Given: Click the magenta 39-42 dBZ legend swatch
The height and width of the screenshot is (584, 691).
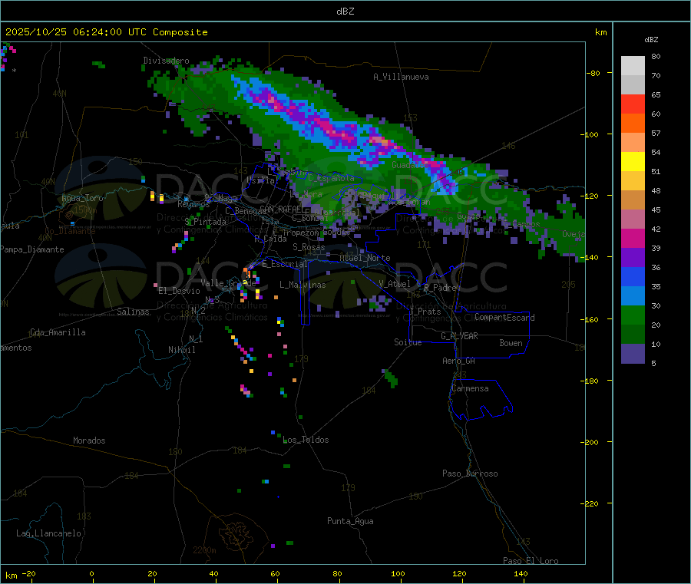Looking at the screenshot, I should pos(633,238).
